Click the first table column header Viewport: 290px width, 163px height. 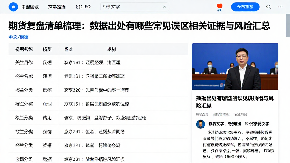pos(24,49)
